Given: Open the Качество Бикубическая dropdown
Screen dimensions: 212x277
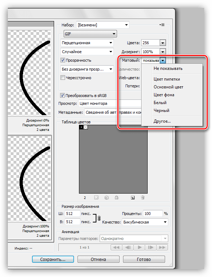Looking at the screenshot, I should tap(145, 222).
